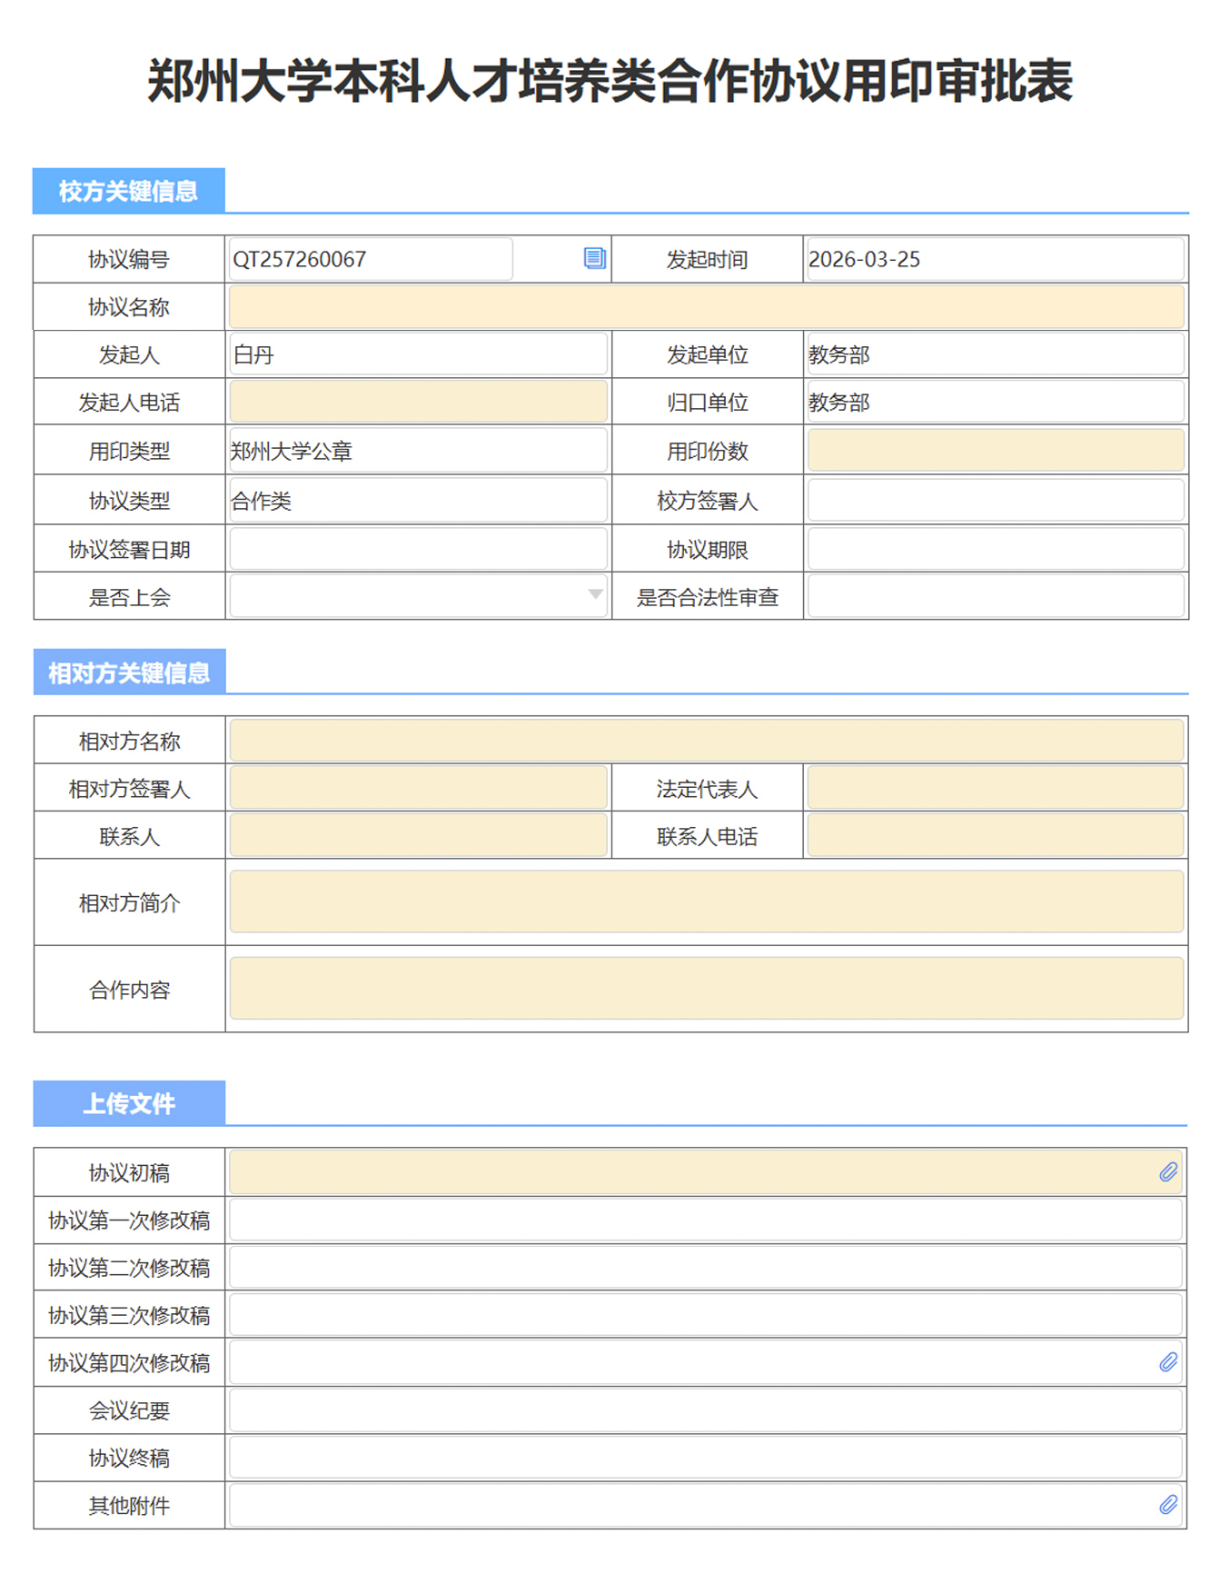Click the 法定代表人 input field
The height and width of the screenshot is (1574, 1230).
996,789
